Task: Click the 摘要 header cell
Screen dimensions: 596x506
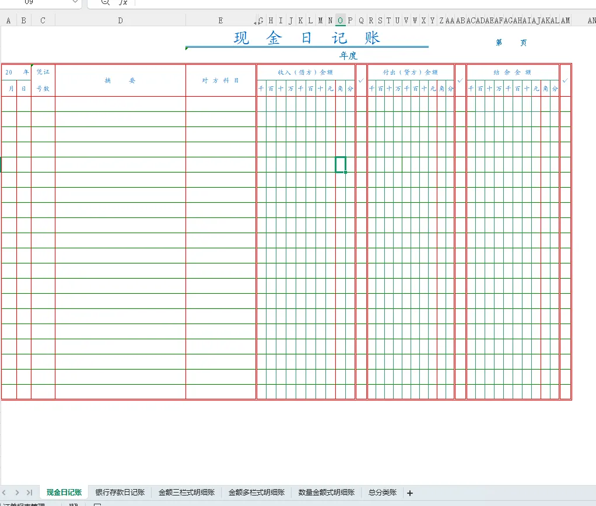Action: (120, 80)
